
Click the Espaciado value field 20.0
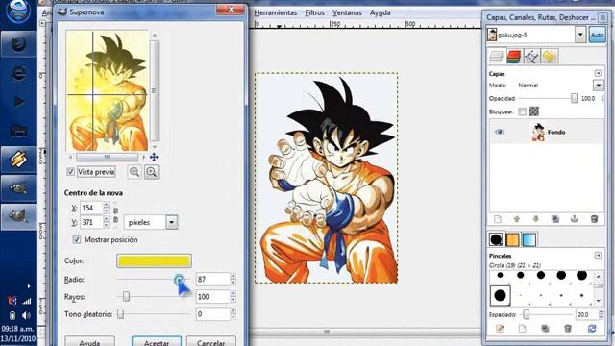586,314
